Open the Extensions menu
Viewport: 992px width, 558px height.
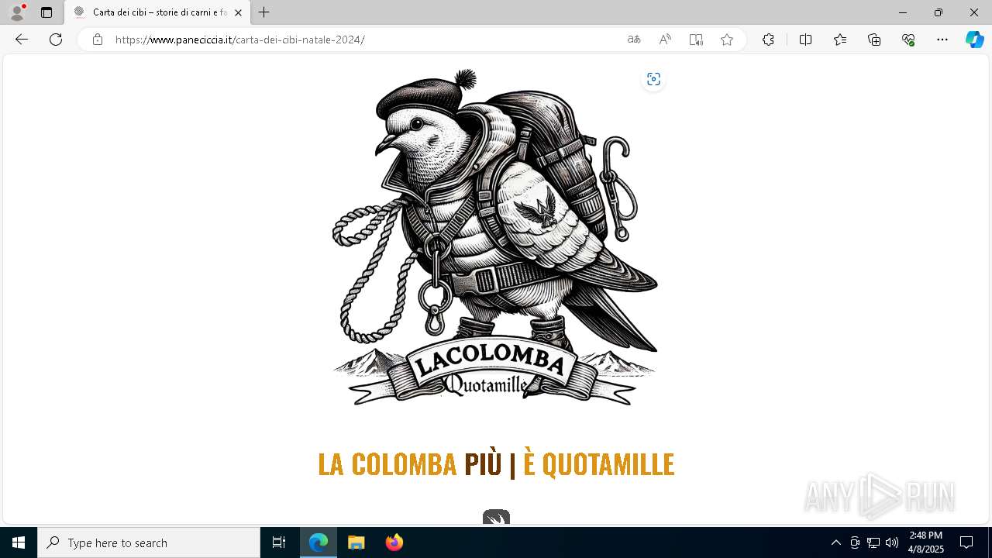coord(768,40)
